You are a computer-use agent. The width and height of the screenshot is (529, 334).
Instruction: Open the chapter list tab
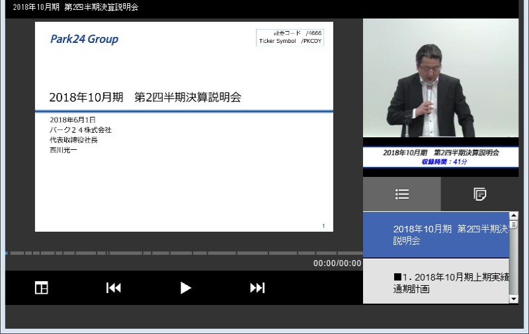(402, 194)
